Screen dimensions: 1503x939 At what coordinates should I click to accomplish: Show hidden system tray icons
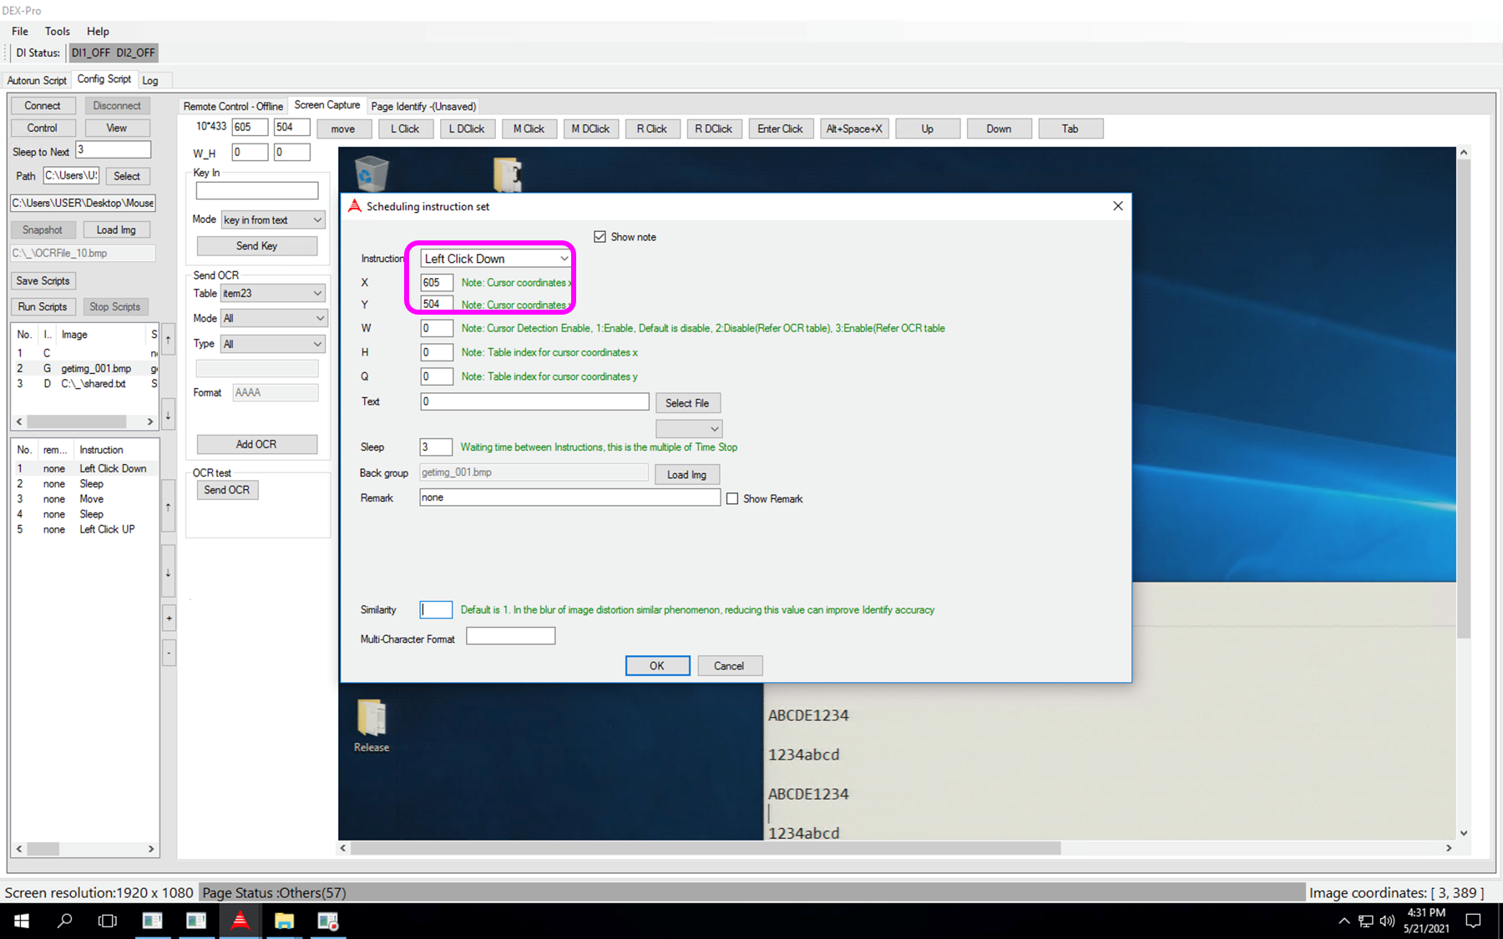[1344, 921]
